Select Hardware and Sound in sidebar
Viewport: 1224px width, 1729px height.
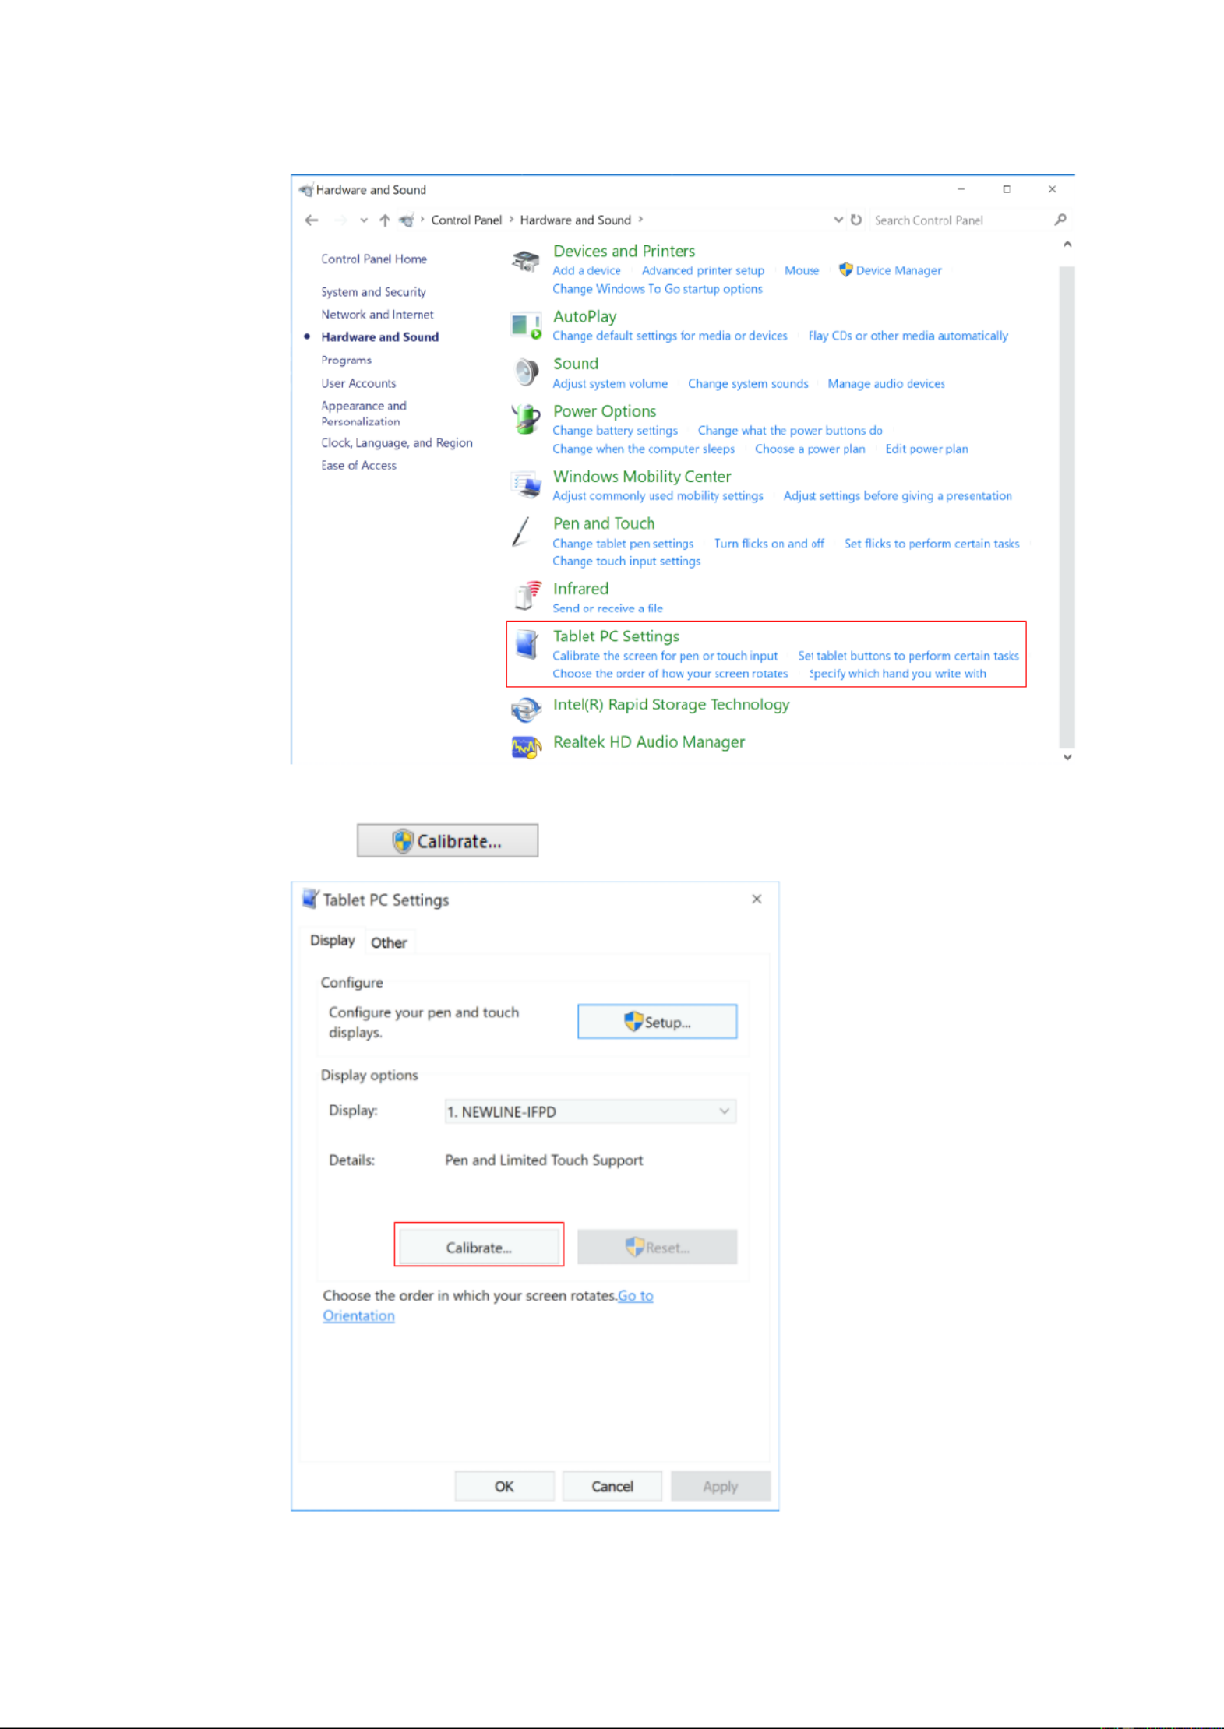[x=379, y=336]
